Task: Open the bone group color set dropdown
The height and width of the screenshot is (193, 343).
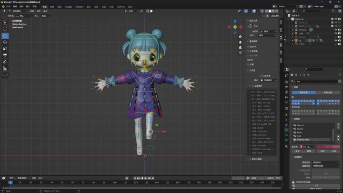Action: click(307, 147)
